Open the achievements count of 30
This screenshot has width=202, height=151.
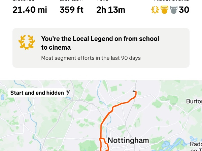tap(184, 10)
